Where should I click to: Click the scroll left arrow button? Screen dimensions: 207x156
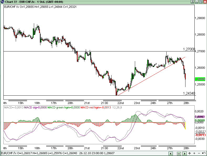pyautogui.click(x=171, y=153)
